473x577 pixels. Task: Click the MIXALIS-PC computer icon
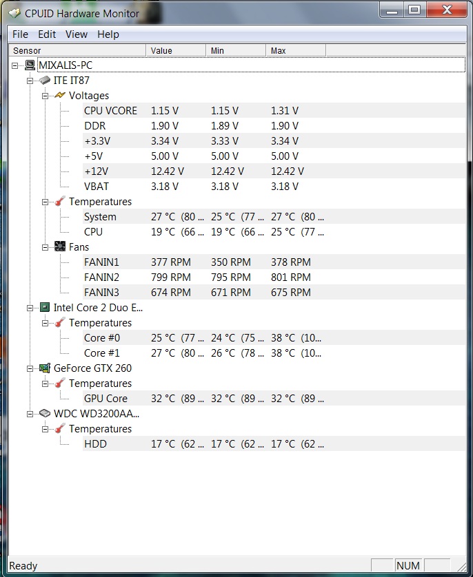pyautogui.click(x=30, y=65)
